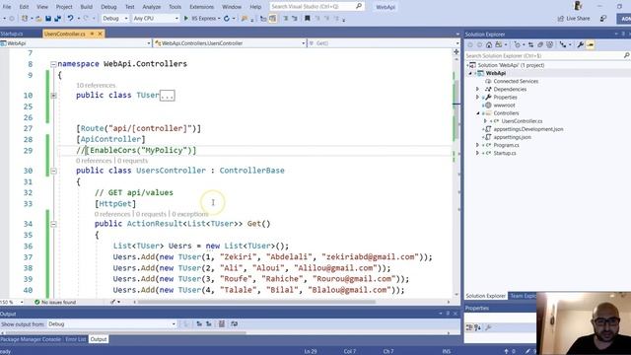Screen dimensions: 631x355
Task: Click Sync with Active Document icon
Action: coord(530,45)
